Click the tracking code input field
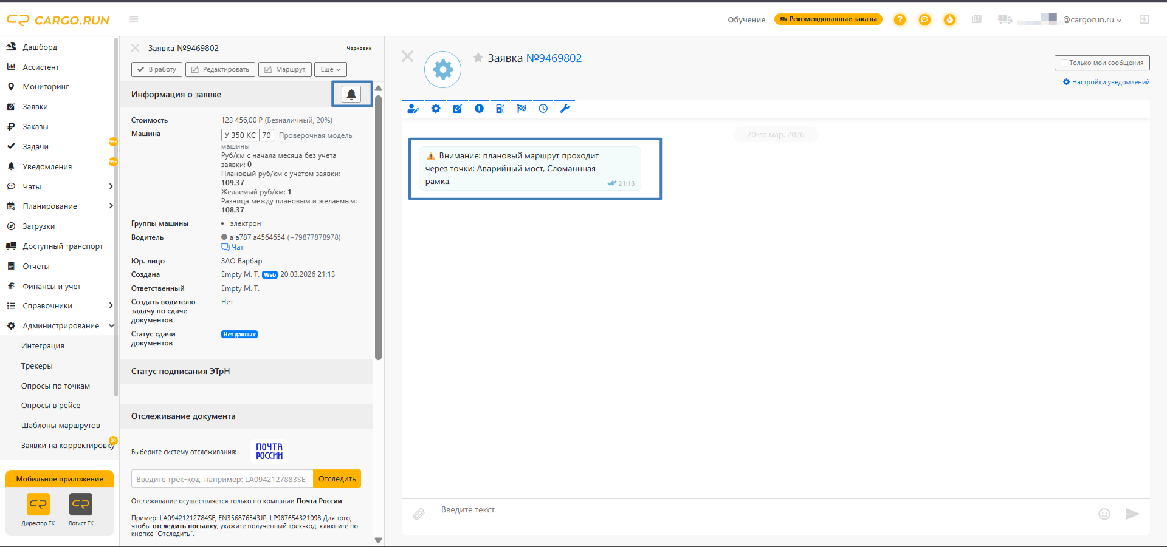Screen dimensions: 1167x547 (222, 479)
